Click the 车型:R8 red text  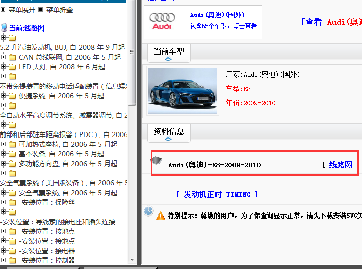(x=238, y=89)
